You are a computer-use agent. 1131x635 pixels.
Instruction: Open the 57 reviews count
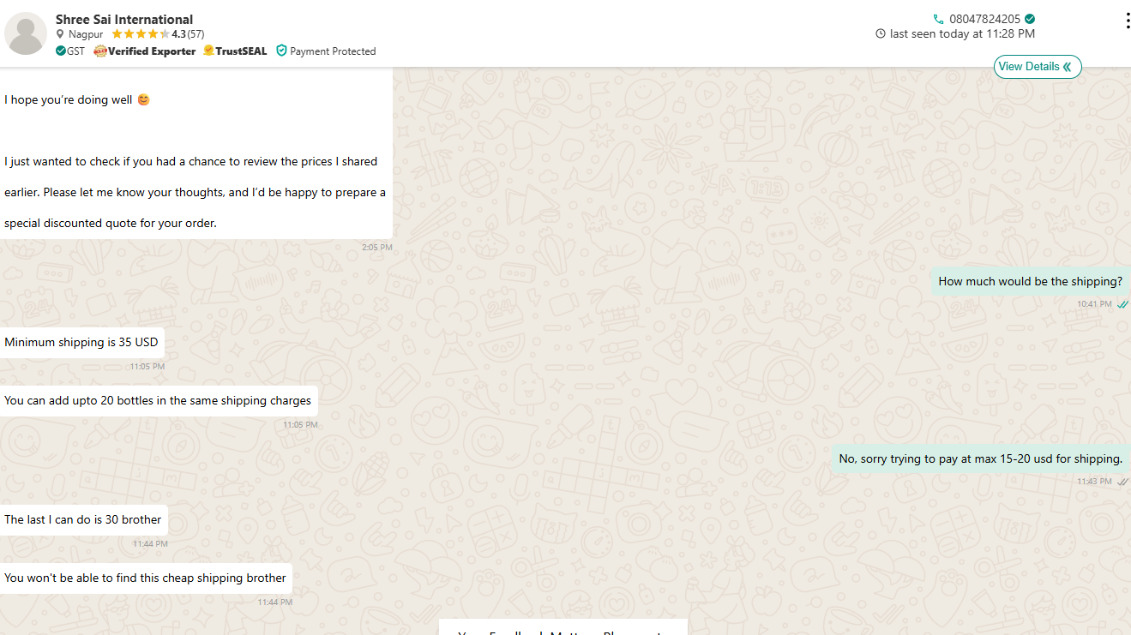point(196,34)
